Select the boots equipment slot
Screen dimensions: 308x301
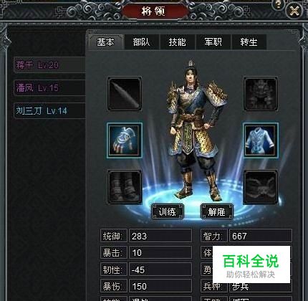pyautogui.click(x=125, y=187)
